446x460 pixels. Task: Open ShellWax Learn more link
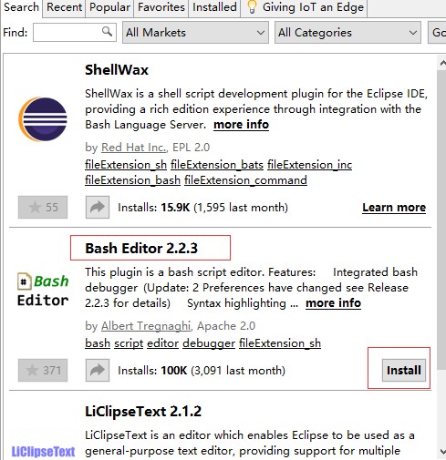[394, 208]
